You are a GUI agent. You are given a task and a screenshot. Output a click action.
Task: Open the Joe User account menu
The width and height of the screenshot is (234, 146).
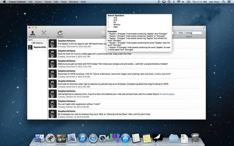click(214, 2)
